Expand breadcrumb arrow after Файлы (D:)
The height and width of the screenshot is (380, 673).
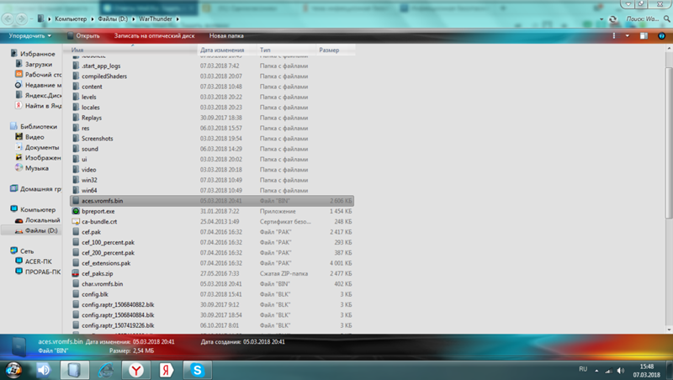click(134, 18)
